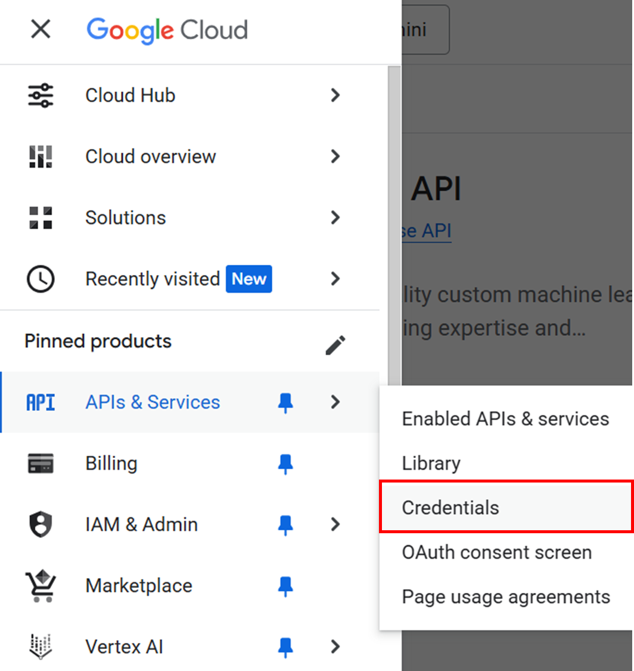Click the Cloud overview dashboard icon
The image size is (634, 671).
[41, 157]
